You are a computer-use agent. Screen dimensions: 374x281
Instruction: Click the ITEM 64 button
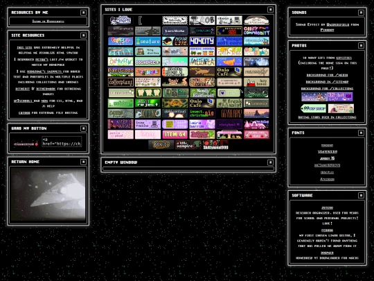pos(175,135)
